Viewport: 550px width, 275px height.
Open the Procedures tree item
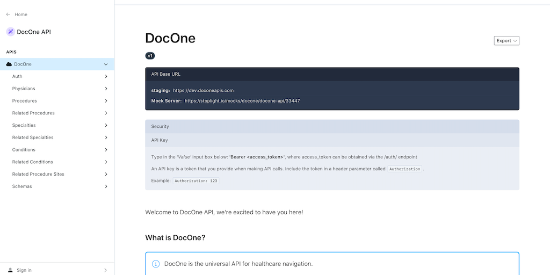tap(57, 101)
